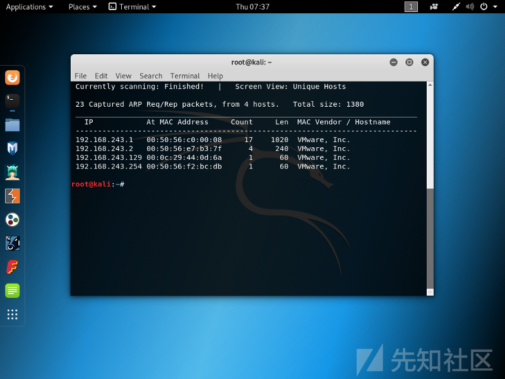
Task: Launch Burp Suite from the dock
Action: pyautogui.click(x=12, y=196)
